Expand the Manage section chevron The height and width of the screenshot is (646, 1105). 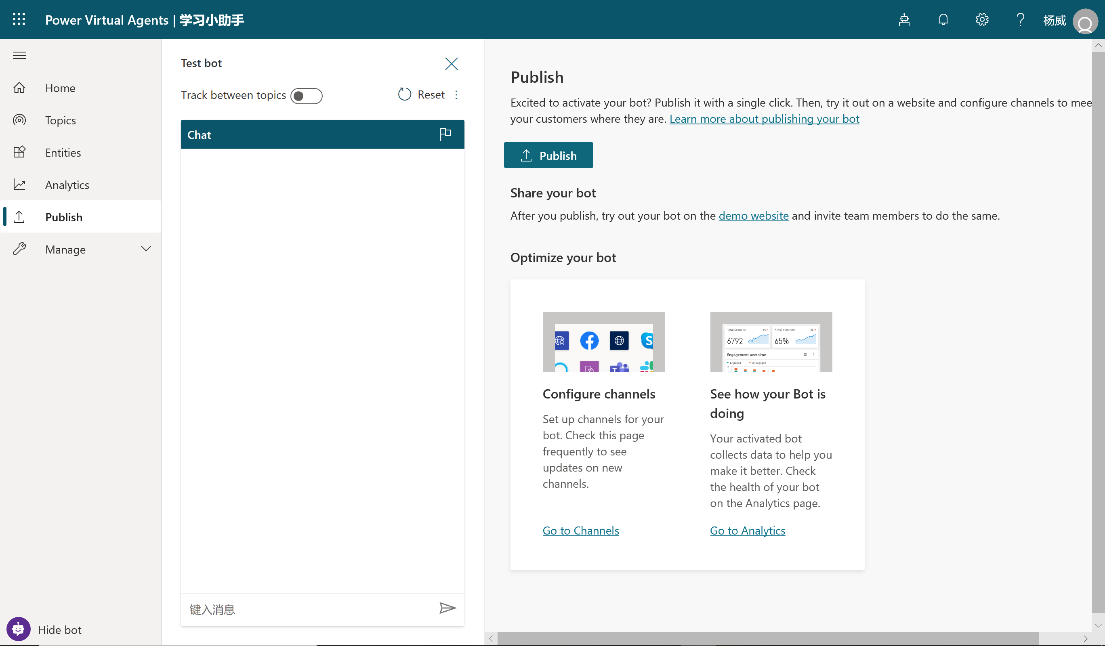(x=146, y=249)
